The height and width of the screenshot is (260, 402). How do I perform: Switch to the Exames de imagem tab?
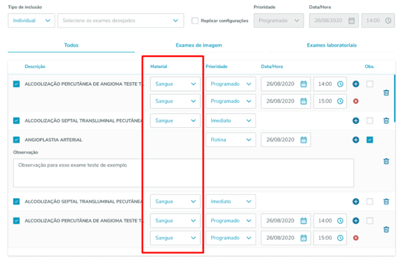tap(198, 45)
